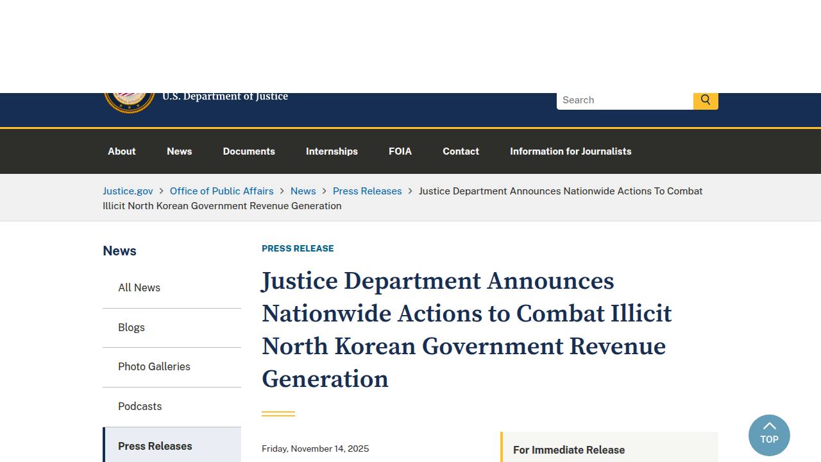
Task: Click the Friday, November 14, 2025 date
Action: 315,449
